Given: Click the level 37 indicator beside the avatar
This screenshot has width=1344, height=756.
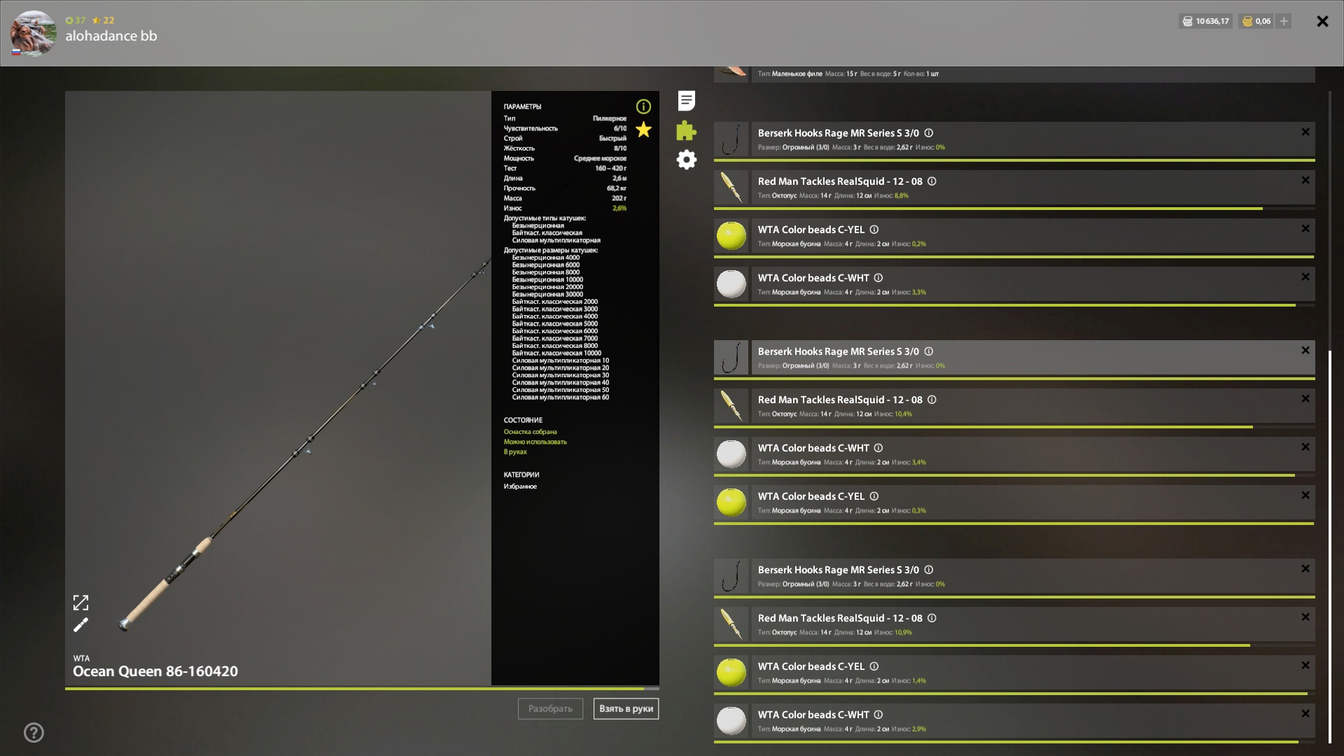Looking at the screenshot, I should coord(76,20).
